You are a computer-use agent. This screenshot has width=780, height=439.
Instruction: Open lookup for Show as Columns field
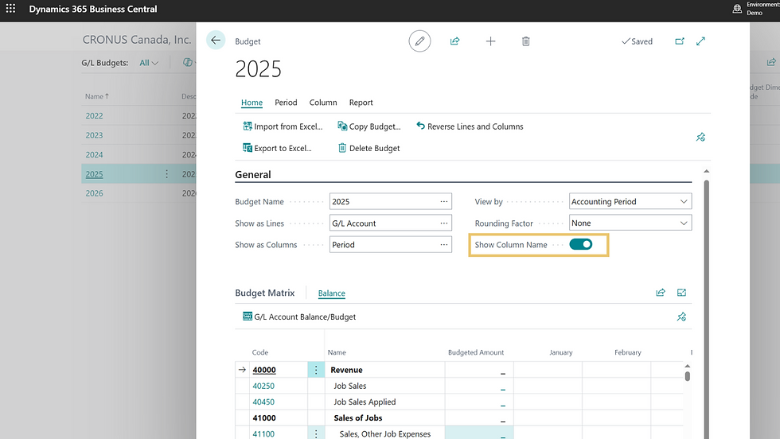click(x=444, y=245)
